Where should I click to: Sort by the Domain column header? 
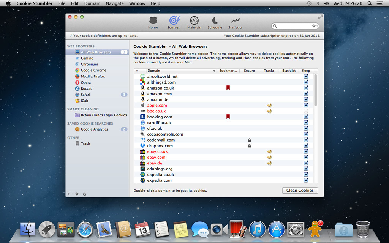180,71
